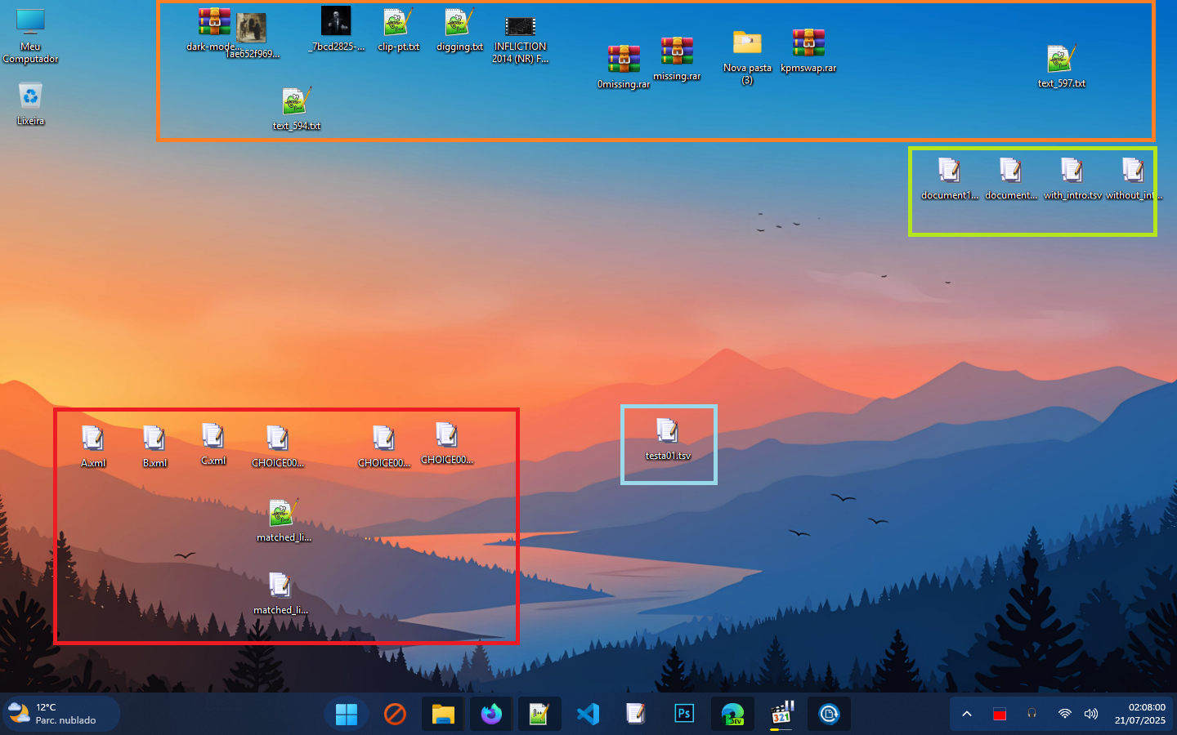Select the document1 file icon

coord(949,178)
